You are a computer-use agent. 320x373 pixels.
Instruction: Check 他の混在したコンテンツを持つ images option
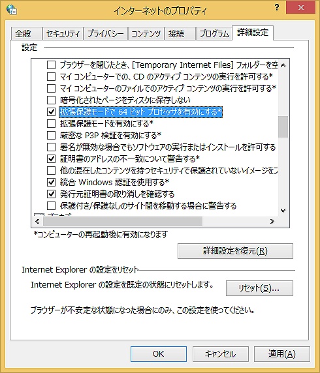[x=51, y=170]
